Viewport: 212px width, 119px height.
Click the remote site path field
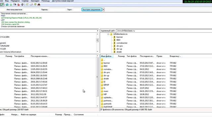(164, 31)
